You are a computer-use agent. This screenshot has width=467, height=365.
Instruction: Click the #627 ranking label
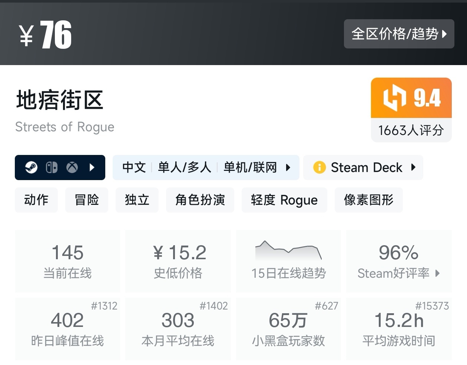[x=327, y=306]
